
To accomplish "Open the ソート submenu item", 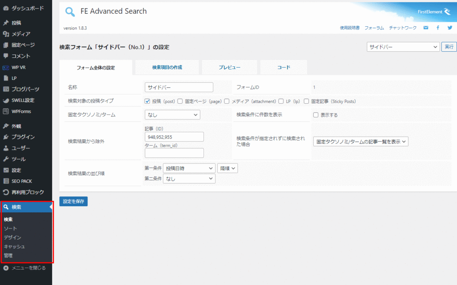I will pos(11,228).
